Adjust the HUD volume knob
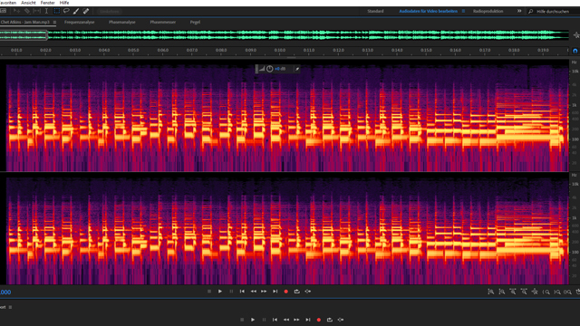580x326 pixels. [270, 69]
